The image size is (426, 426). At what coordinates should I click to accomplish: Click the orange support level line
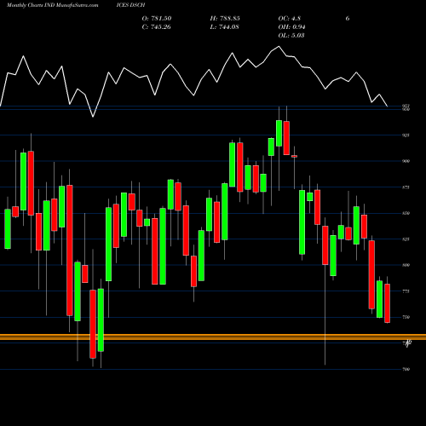pos(213,337)
